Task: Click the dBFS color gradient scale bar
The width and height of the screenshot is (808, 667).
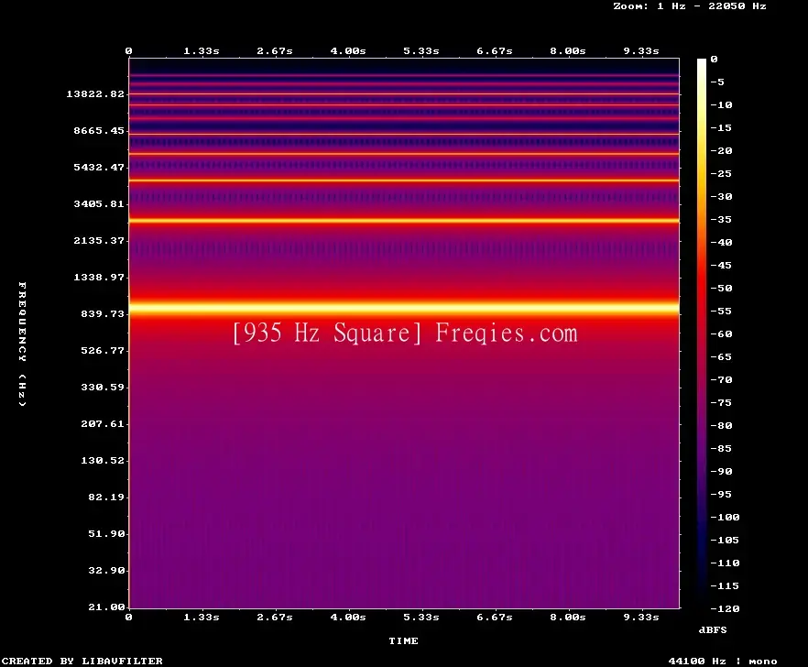Action: [x=702, y=333]
